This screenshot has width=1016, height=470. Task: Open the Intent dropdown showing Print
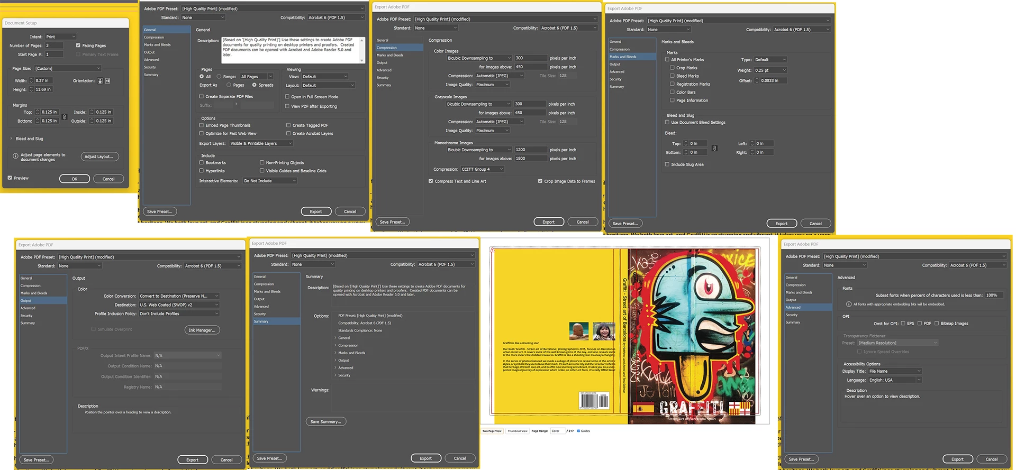(61, 36)
